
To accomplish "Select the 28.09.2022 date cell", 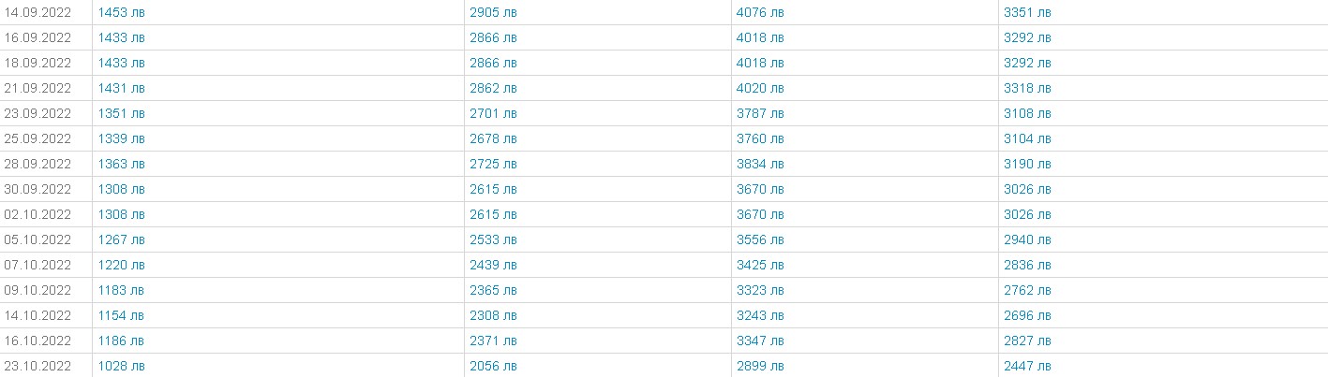I will point(46,164).
